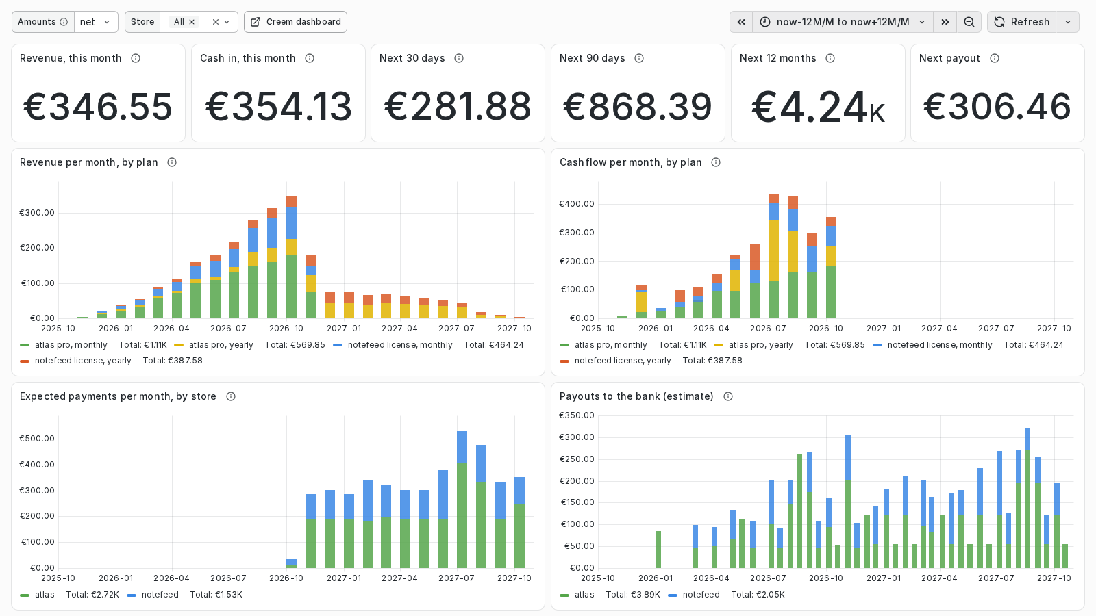1096x616 pixels.
Task: Show info for Cashflow per month, by plan
Action: click(x=716, y=162)
